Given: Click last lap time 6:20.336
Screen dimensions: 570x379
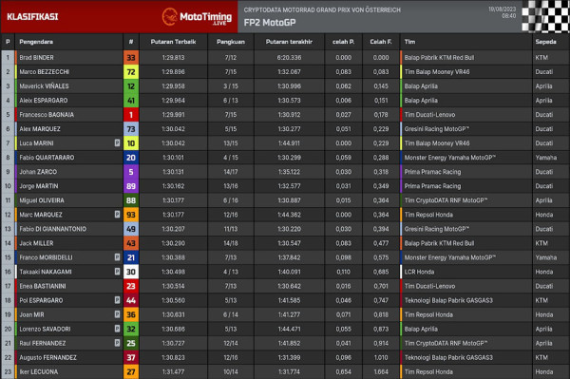Looking at the screenshot, I should pos(289,57).
